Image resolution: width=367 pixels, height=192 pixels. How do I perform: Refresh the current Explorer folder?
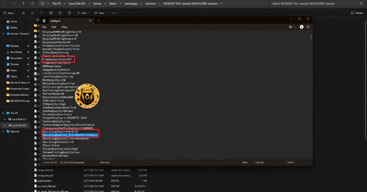(x=33, y=4)
